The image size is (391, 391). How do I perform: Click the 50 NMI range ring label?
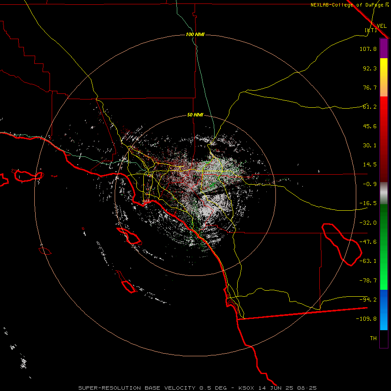(x=195, y=115)
